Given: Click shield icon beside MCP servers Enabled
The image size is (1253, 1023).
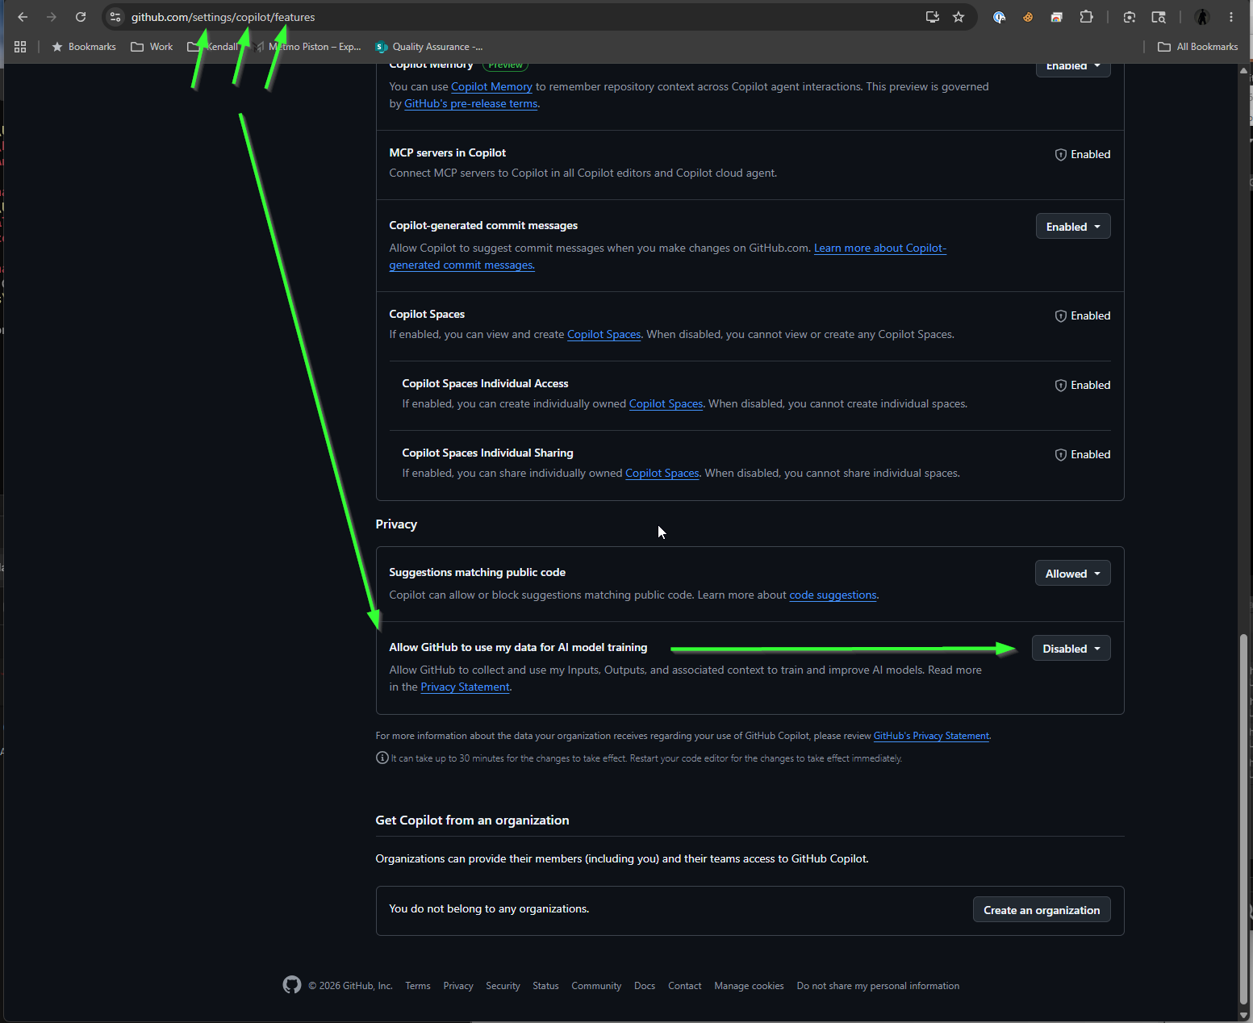Looking at the screenshot, I should [x=1061, y=155].
